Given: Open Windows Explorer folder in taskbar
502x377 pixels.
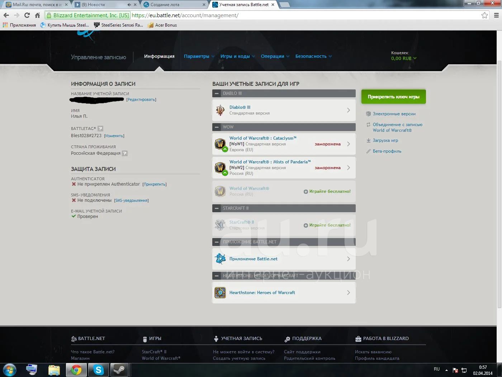Looking at the screenshot, I should click(54, 370).
